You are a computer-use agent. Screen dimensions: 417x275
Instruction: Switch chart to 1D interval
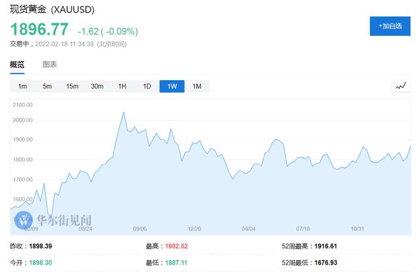[x=147, y=87]
